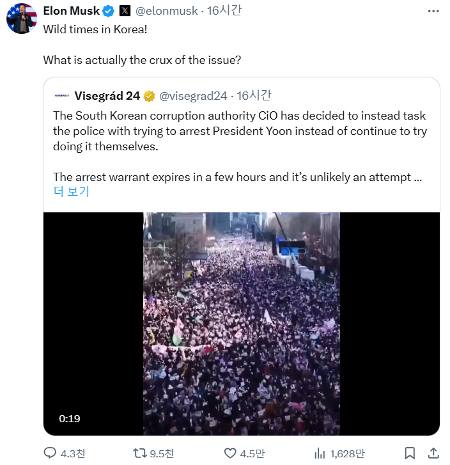Open the X affiliation badge icon

(x=125, y=10)
